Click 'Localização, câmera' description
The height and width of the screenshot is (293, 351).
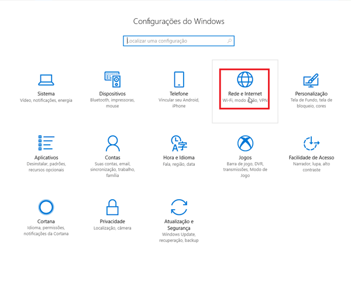click(112, 228)
